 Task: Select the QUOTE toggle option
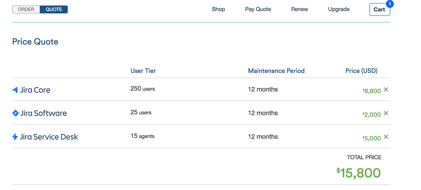[x=54, y=9]
